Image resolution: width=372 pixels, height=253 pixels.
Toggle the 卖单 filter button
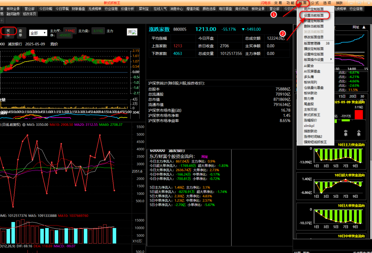pyautogui.click(x=21, y=33)
